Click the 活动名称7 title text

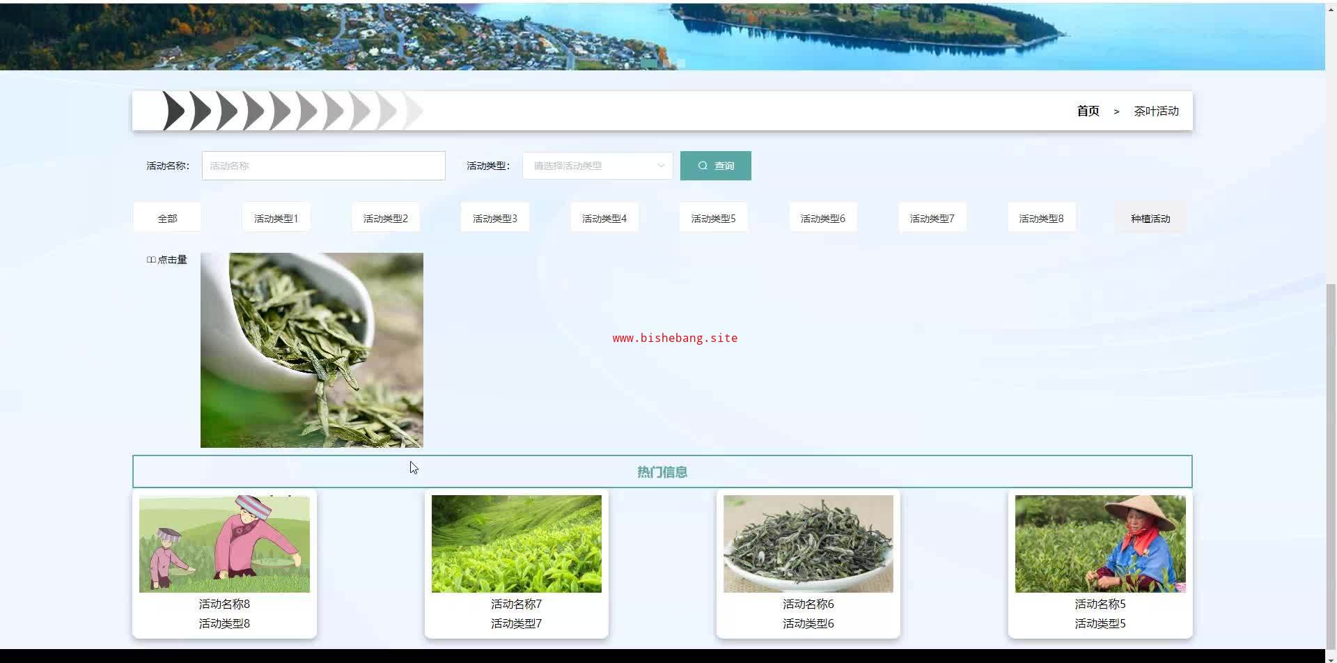click(x=516, y=604)
